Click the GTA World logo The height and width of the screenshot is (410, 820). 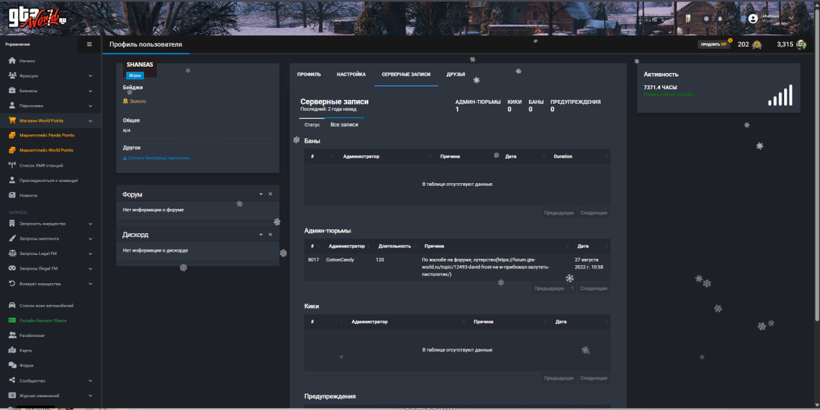[x=37, y=18]
